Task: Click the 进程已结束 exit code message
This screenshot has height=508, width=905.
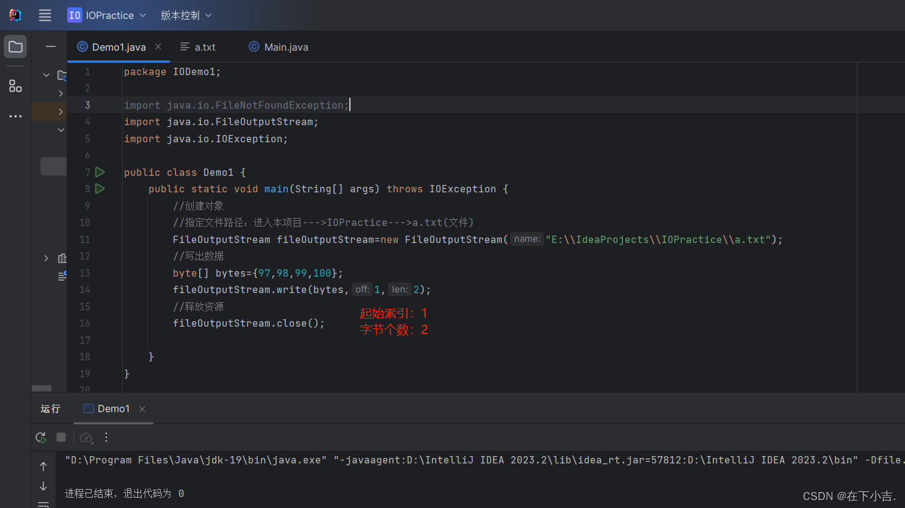Action: tap(125, 493)
